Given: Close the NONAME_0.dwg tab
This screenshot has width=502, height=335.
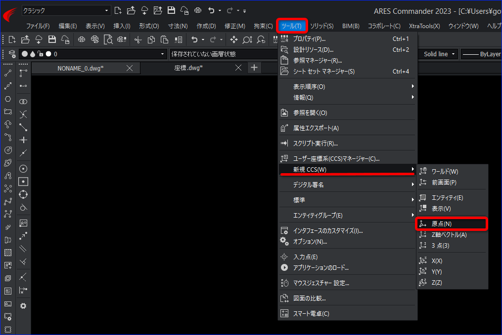Looking at the screenshot, I should click(x=130, y=68).
